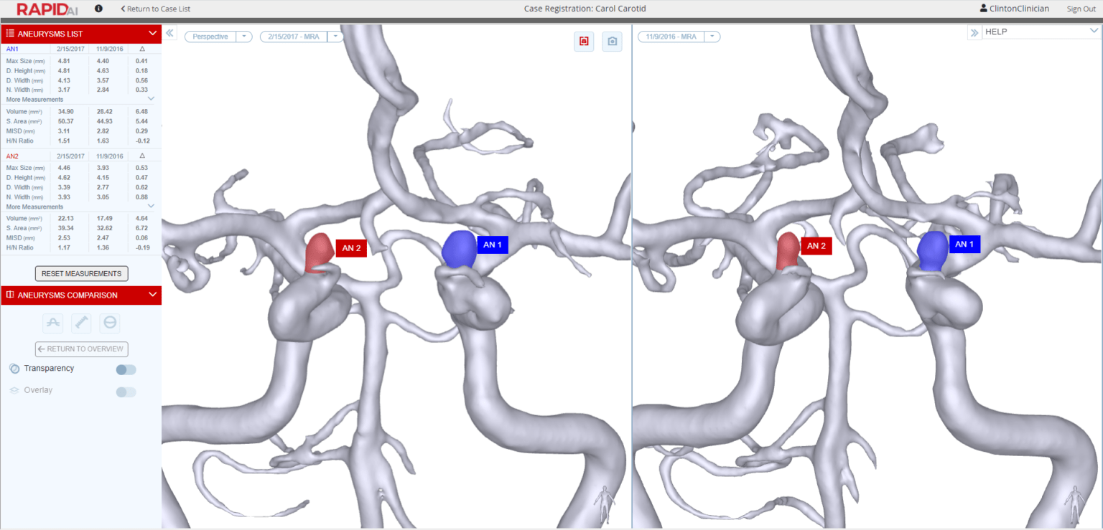
Task: Open the 2/15/2017 MRA series dropdown
Action: pos(335,36)
